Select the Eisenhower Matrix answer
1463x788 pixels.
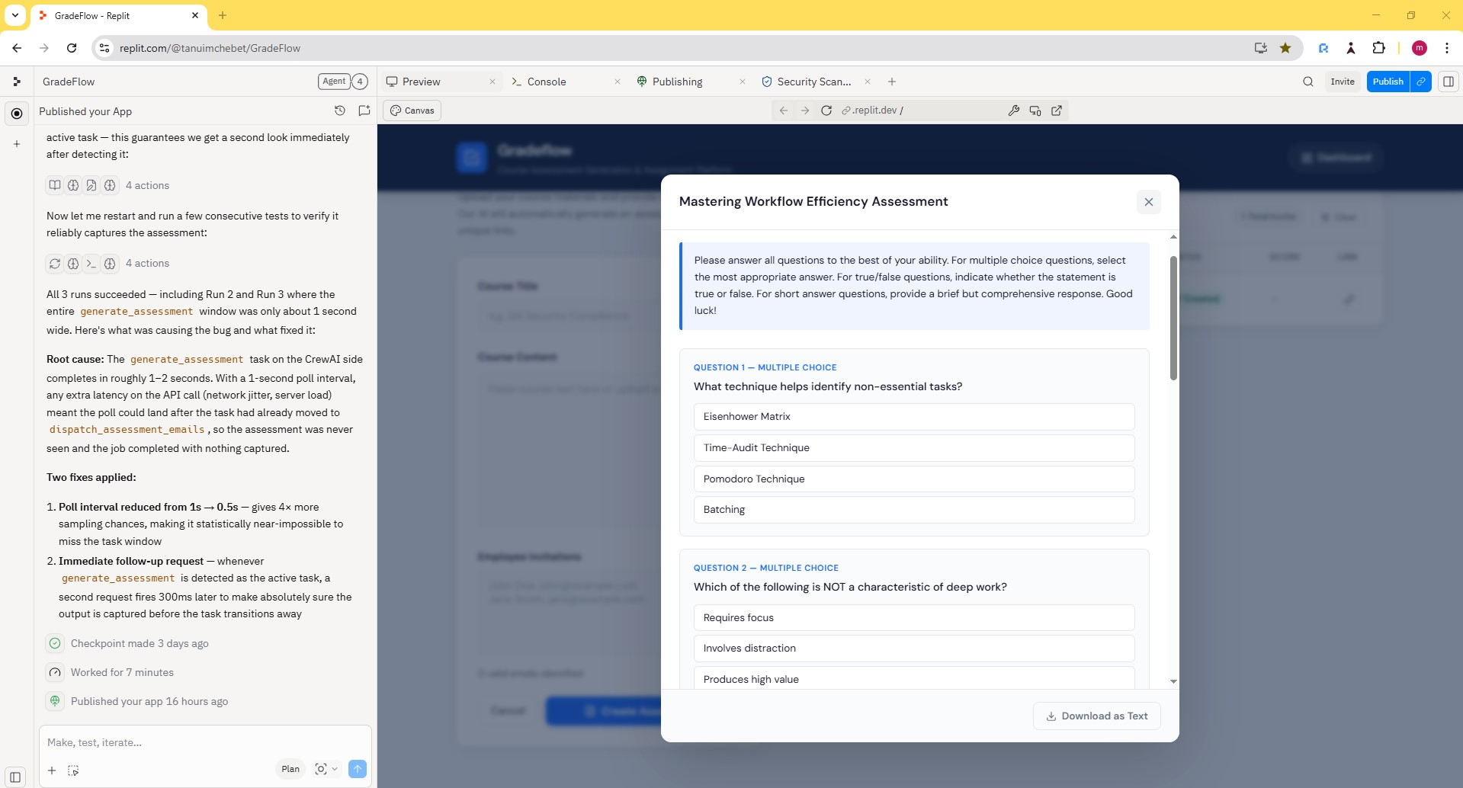click(913, 416)
